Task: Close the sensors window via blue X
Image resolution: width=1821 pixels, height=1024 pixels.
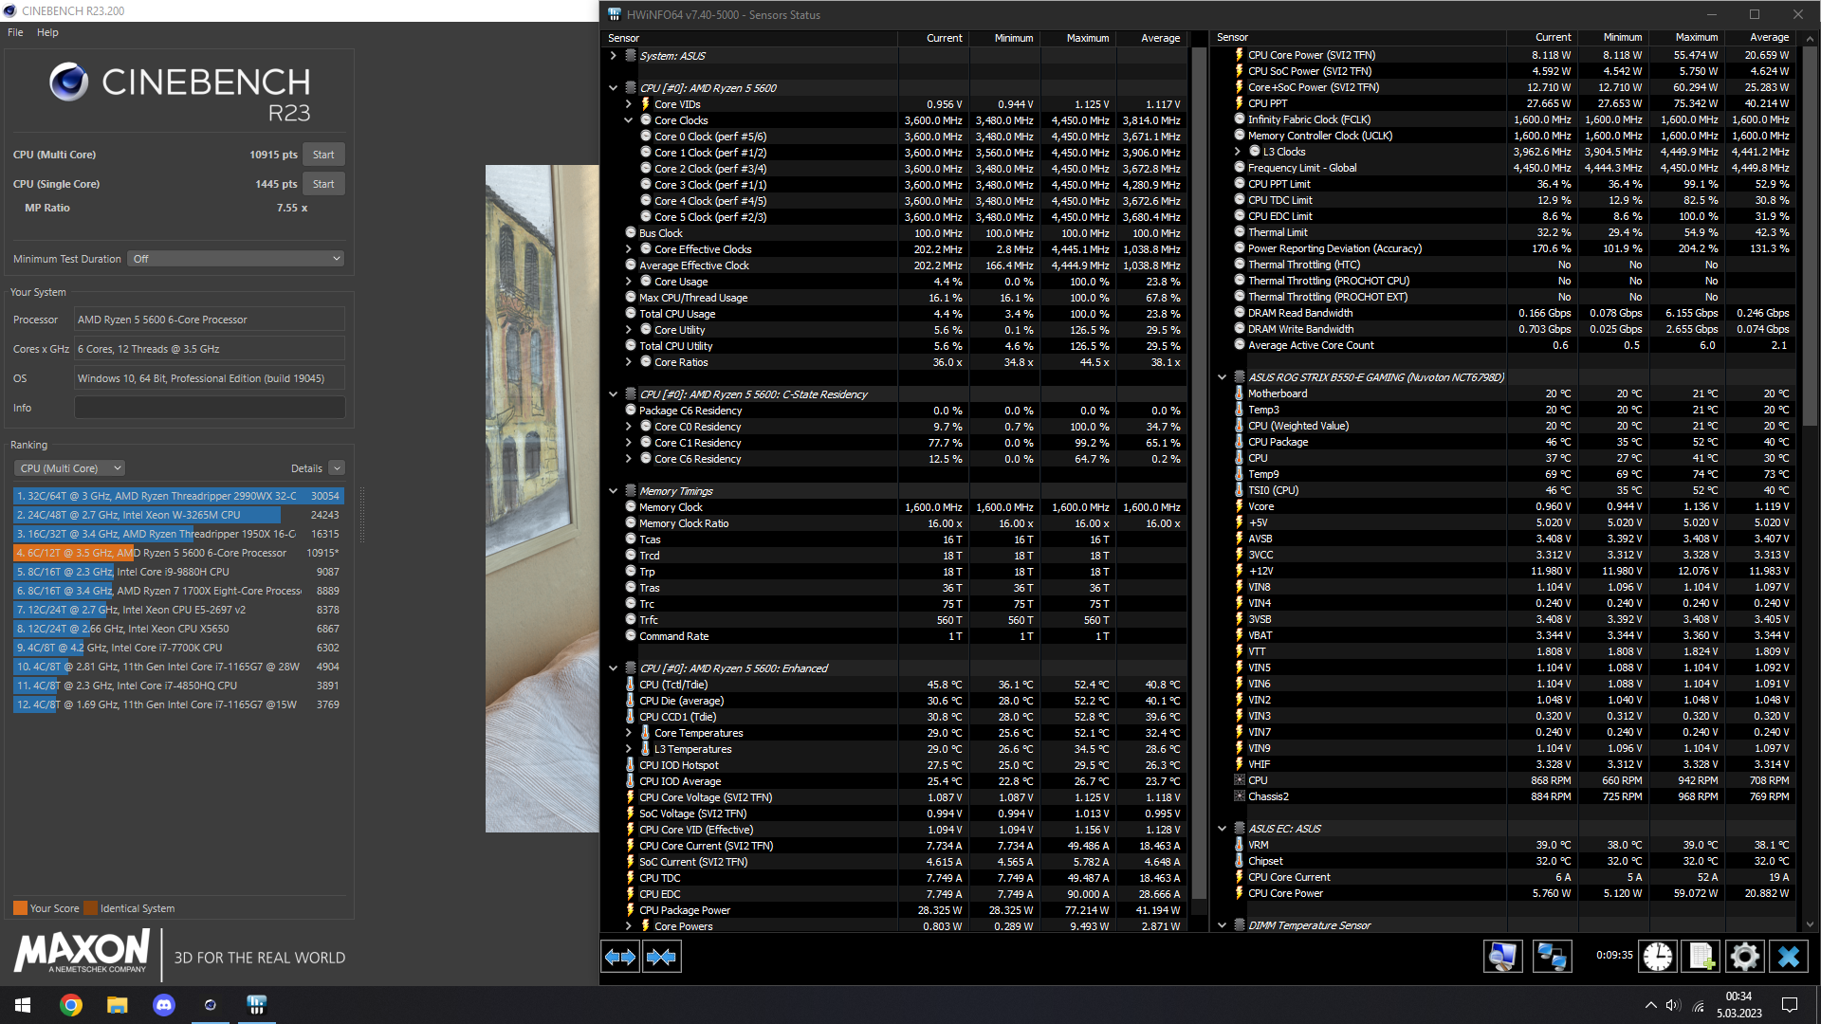Action: pyautogui.click(x=1789, y=957)
